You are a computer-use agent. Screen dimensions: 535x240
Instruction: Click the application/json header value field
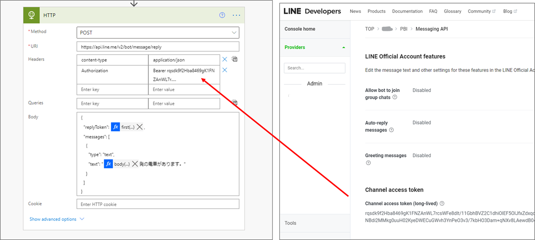tap(184, 60)
